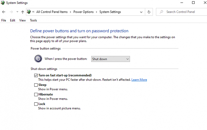207x130 pixels.
Task: Click the Search Control Panel field
Action: coord(182,12)
